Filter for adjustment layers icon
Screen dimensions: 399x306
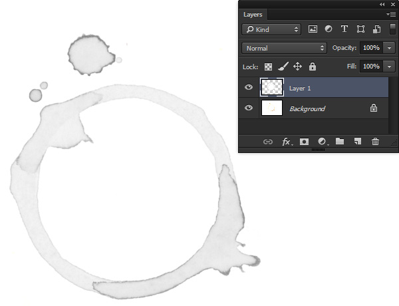[x=329, y=29]
